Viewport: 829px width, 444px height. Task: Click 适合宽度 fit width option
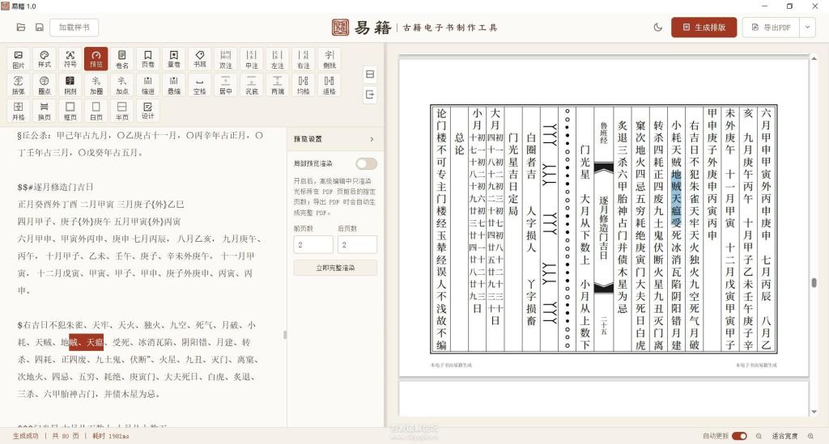[785, 436]
